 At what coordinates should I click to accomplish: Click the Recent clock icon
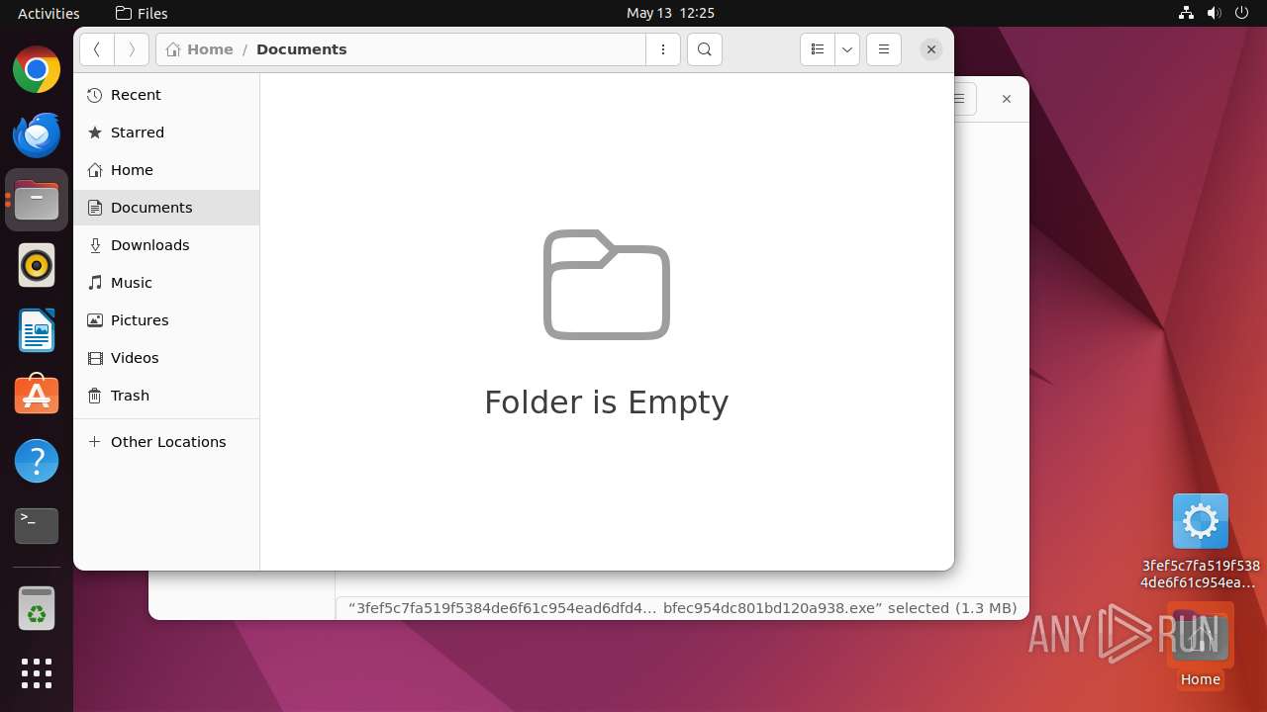click(x=95, y=95)
